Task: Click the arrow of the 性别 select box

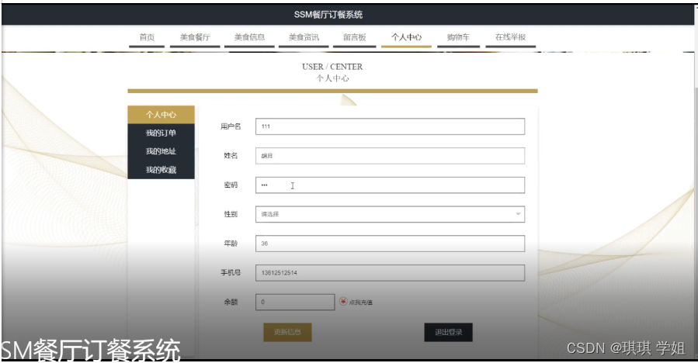Action: pyautogui.click(x=518, y=214)
